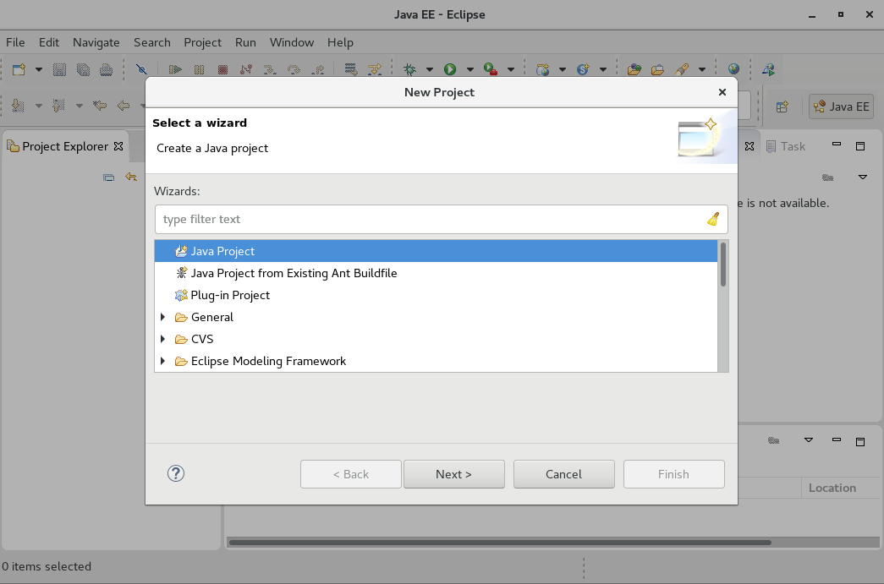Viewport: 884px width, 584px height.
Task: Open the File menu
Action: point(15,42)
